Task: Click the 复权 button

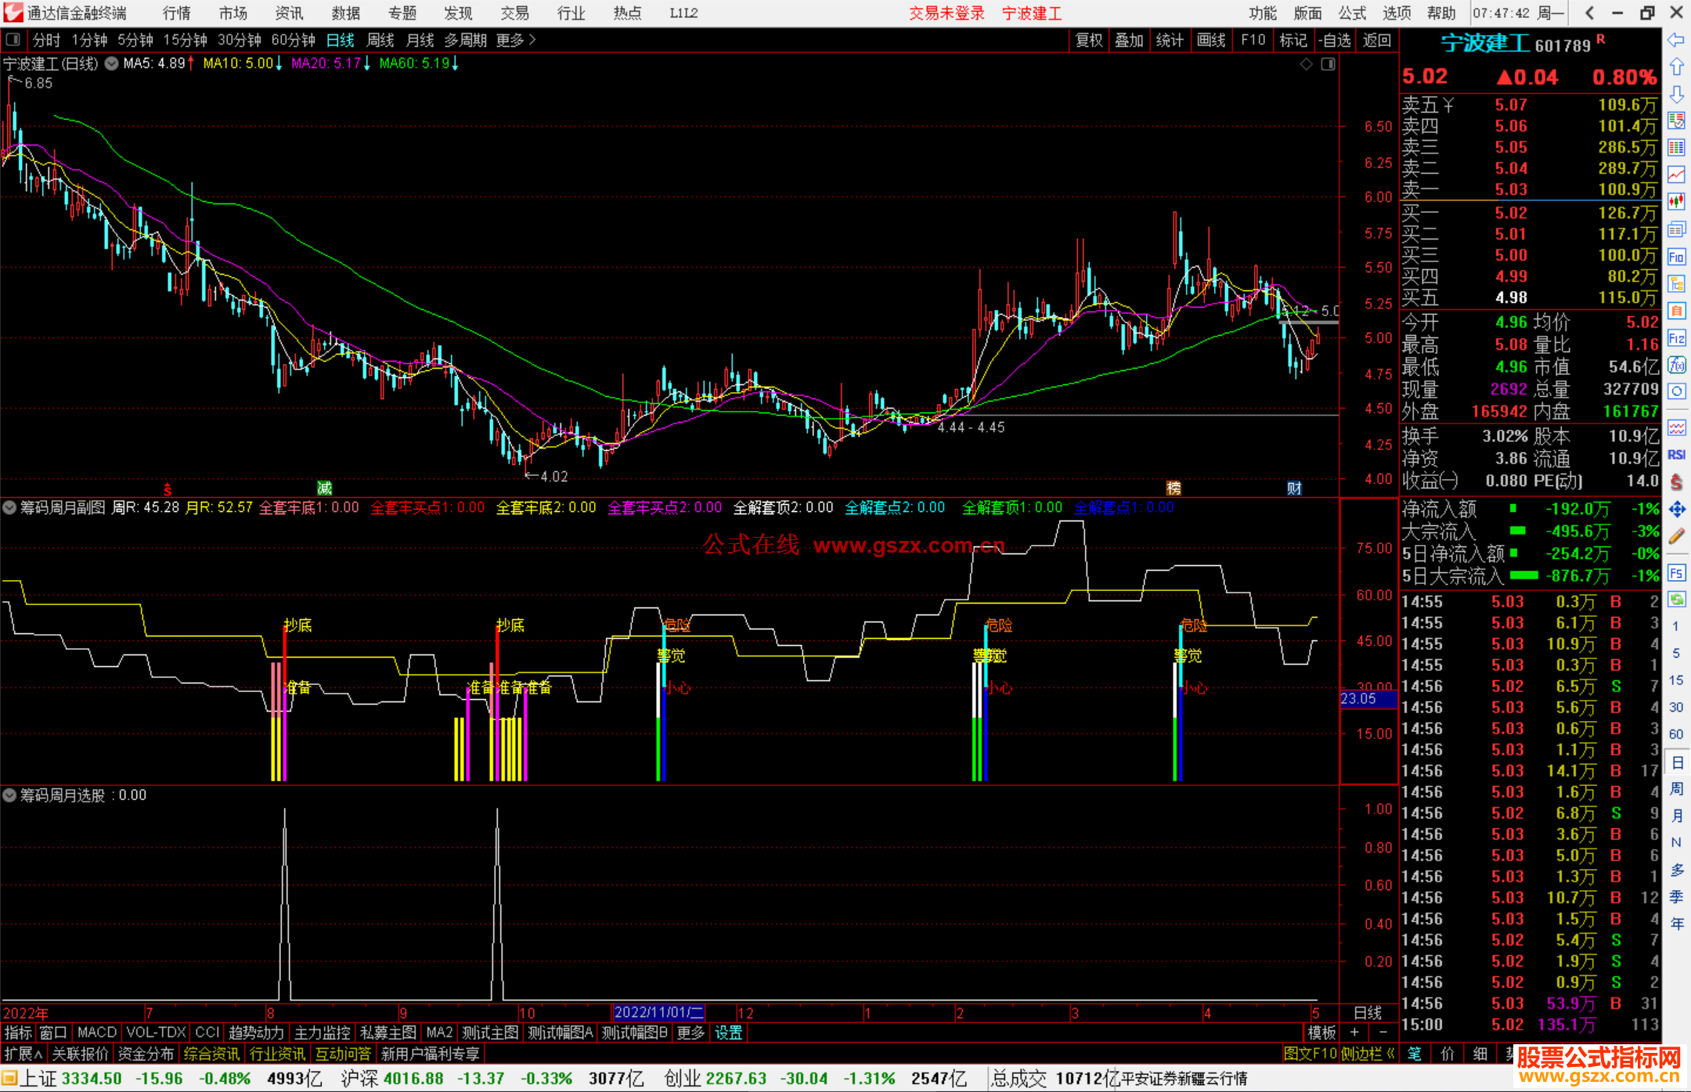Action: pyautogui.click(x=1088, y=40)
